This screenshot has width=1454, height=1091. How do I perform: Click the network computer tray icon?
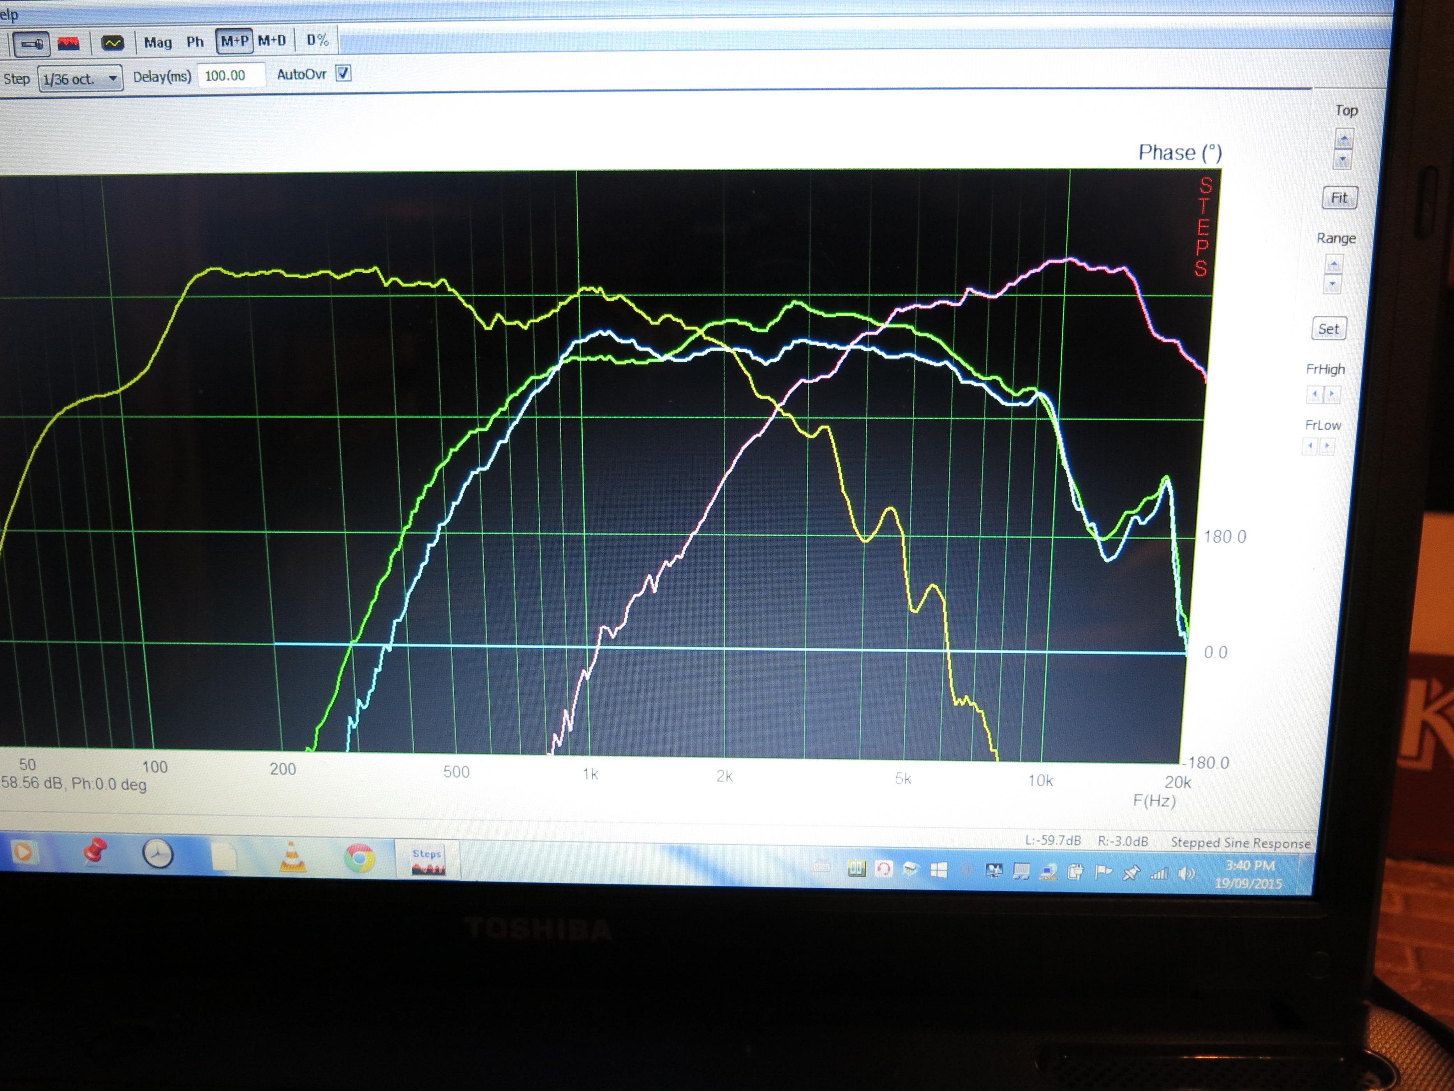(1049, 872)
